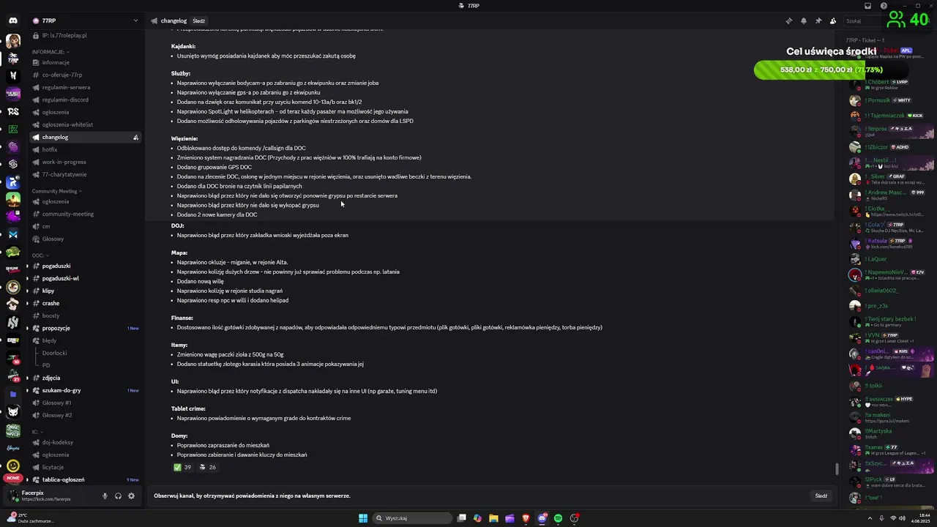Click Śledź button beside changelog title
937x527 pixels.
[x=198, y=21]
